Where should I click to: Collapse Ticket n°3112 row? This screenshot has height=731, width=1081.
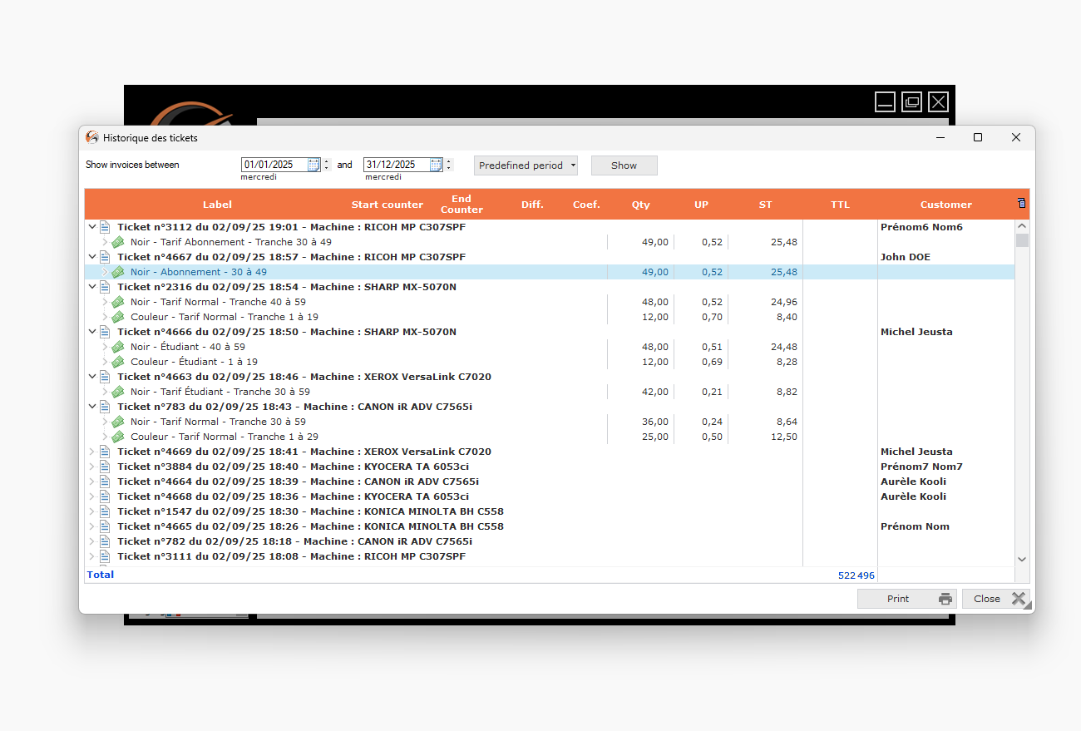pos(91,227)
